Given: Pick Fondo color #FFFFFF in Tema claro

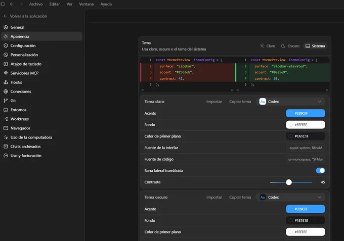Looking at the screenshot, I should point(306,125).
